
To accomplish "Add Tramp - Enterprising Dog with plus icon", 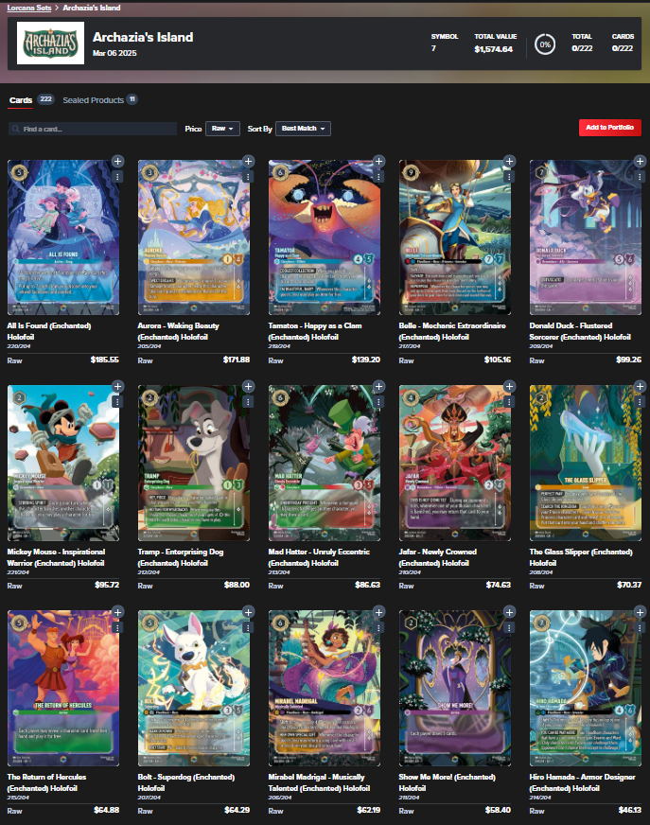I will (249, 387).
